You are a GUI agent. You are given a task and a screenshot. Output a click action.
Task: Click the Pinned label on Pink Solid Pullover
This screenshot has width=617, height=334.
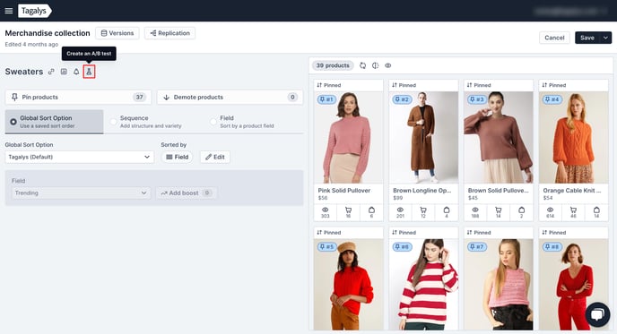click(x=329, y=85)
